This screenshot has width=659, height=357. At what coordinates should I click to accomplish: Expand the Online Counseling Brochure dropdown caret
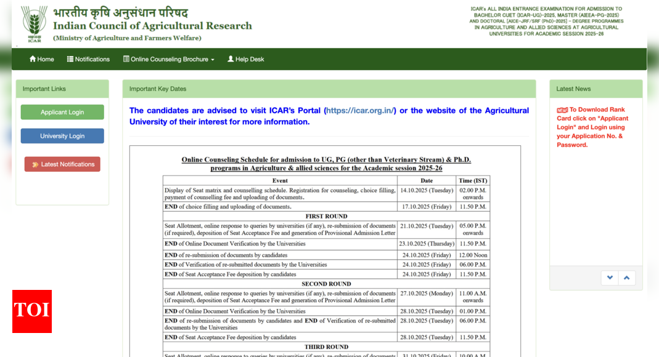213,60
